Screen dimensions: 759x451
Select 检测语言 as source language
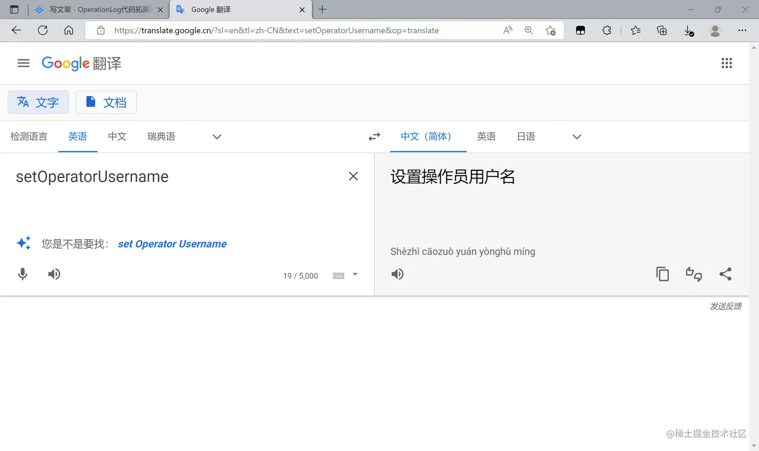29,137
